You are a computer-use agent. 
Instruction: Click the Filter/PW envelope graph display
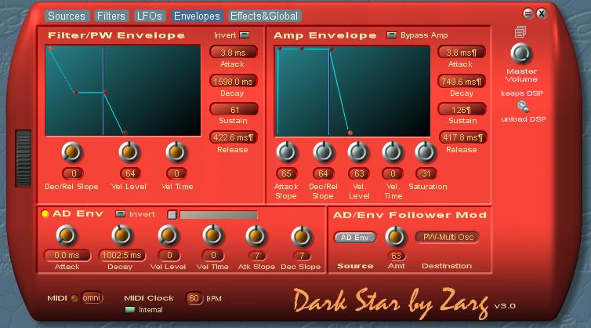(123, 90)
